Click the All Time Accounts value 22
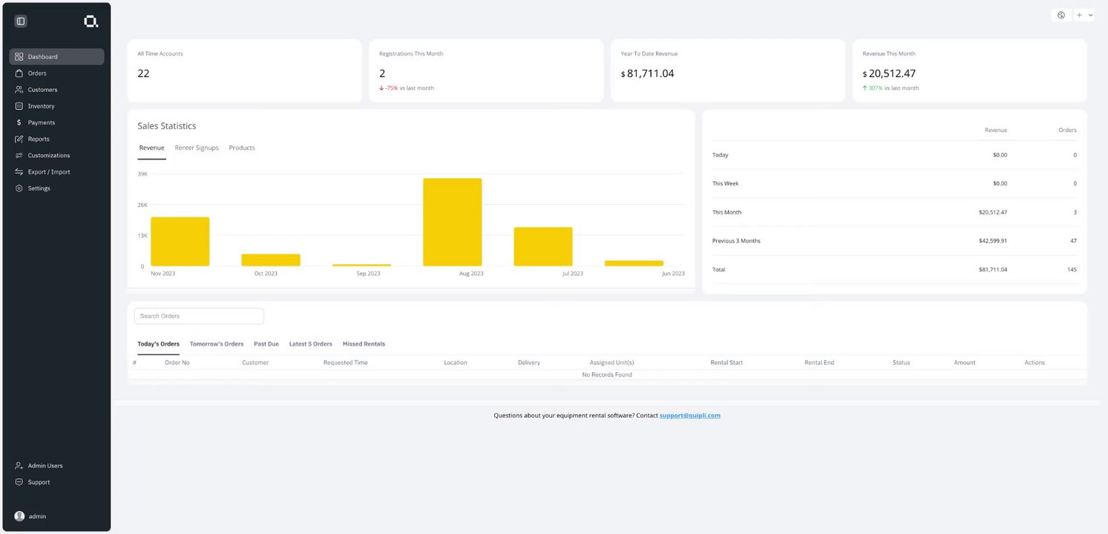 (144, 73)
